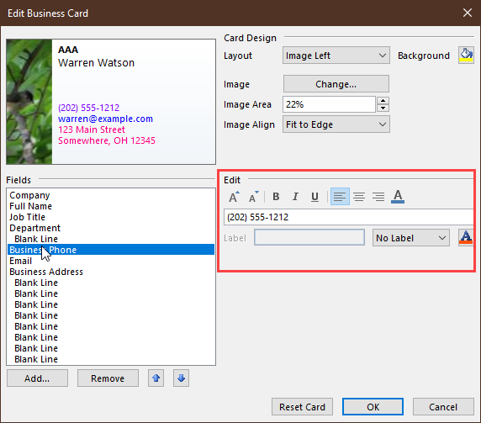Click the Decrease Font Size icon
This screenshot has width=481, height=423.
253,197
